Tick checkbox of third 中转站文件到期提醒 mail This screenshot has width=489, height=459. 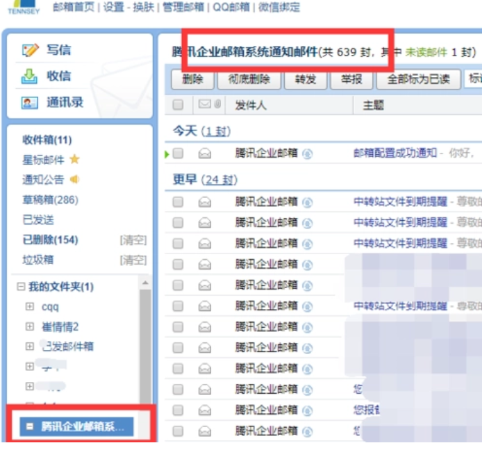tap(178, 244)
